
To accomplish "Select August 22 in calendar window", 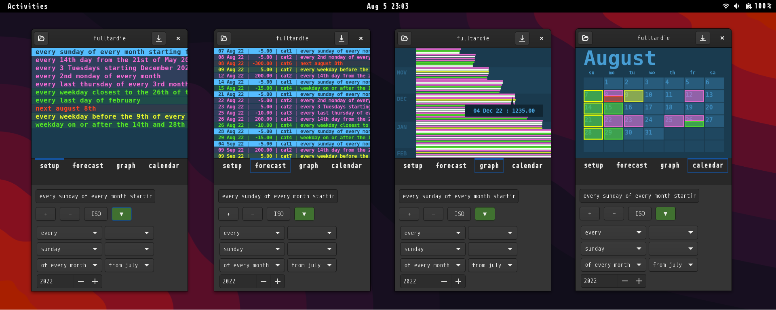I will tap(613, 121).
